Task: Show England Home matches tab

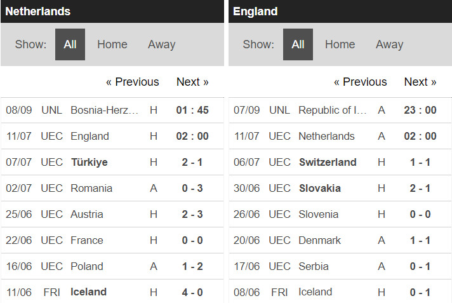Action: click(340, 44)
